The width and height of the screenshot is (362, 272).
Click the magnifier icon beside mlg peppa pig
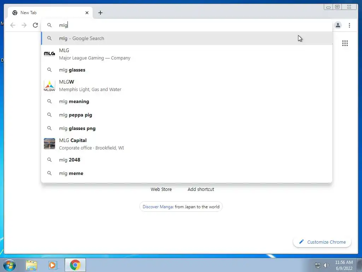[49, 115]
